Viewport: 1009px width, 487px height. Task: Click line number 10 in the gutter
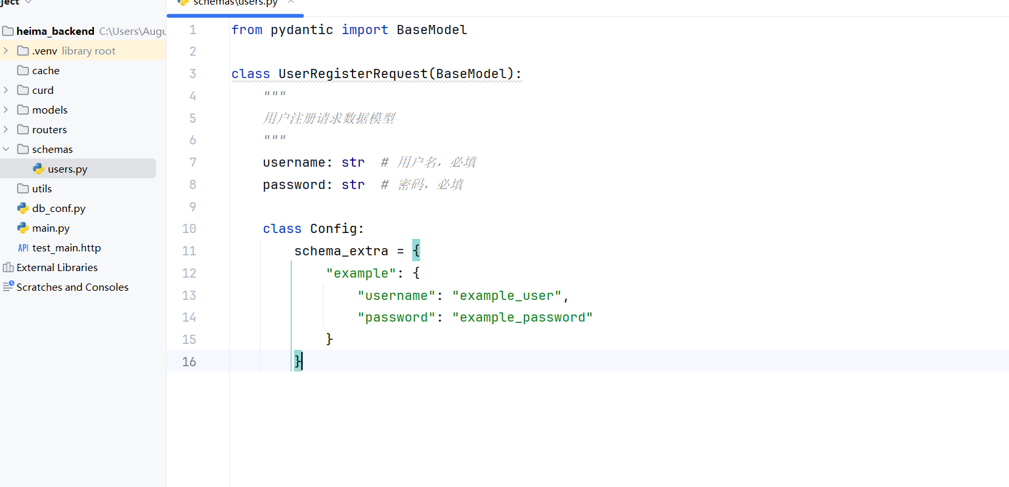(x=189, y=228)
